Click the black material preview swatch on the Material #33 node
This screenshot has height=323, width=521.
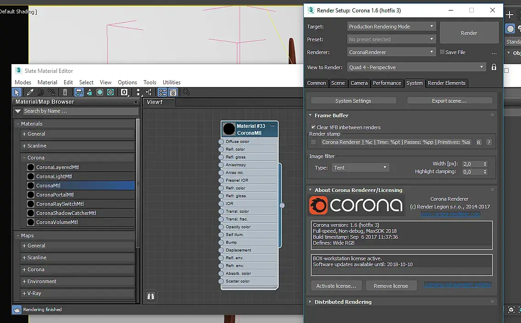[x=229, y=129]
